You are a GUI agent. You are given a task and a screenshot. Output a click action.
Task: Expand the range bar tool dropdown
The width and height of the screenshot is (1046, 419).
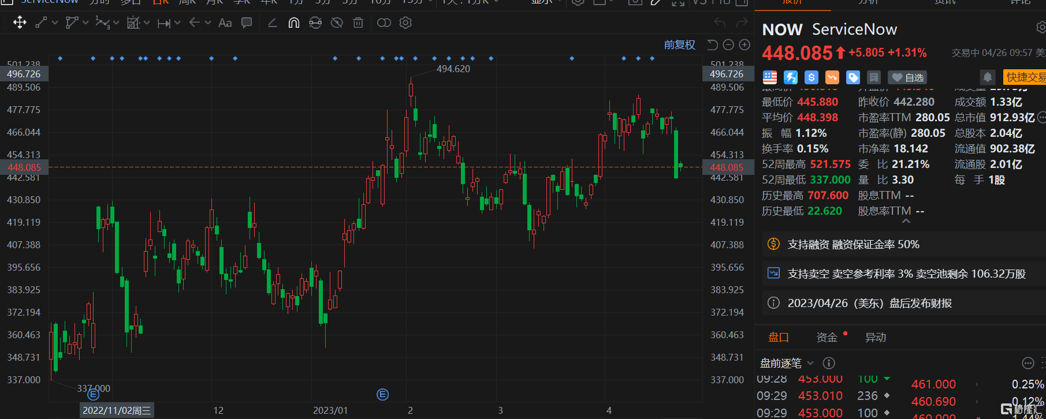coord(177,23)
